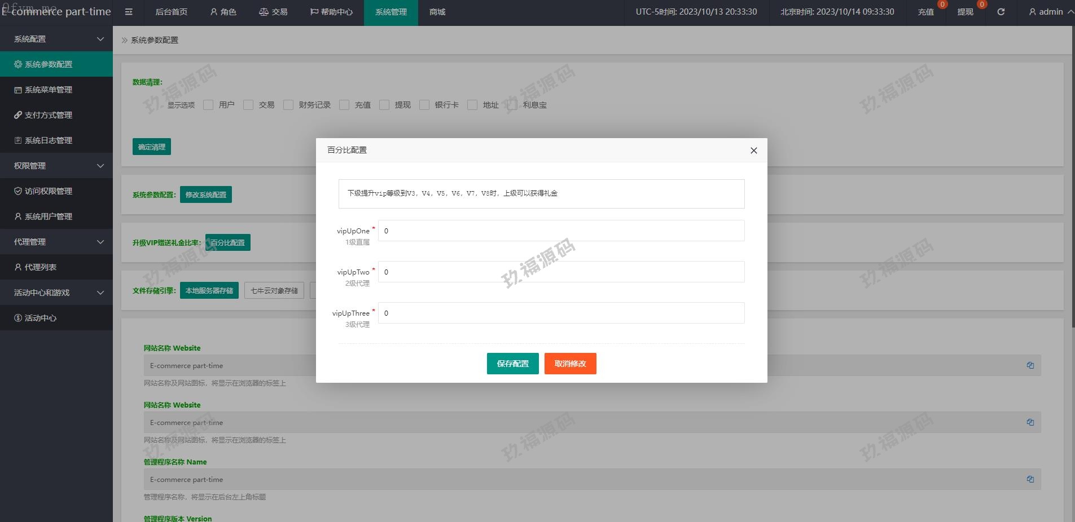Viewport: 1075px width, 522px height.
Task: Enable the 财务记录 checkbox
Action: tap(288, 105)
